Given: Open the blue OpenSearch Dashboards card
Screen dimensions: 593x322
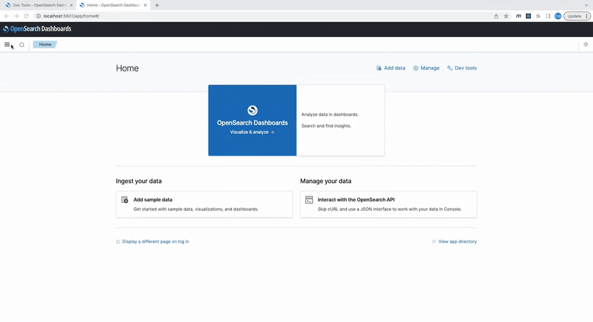Looking at the screenshot, I should pyautogui.click(x=252, y=120).
